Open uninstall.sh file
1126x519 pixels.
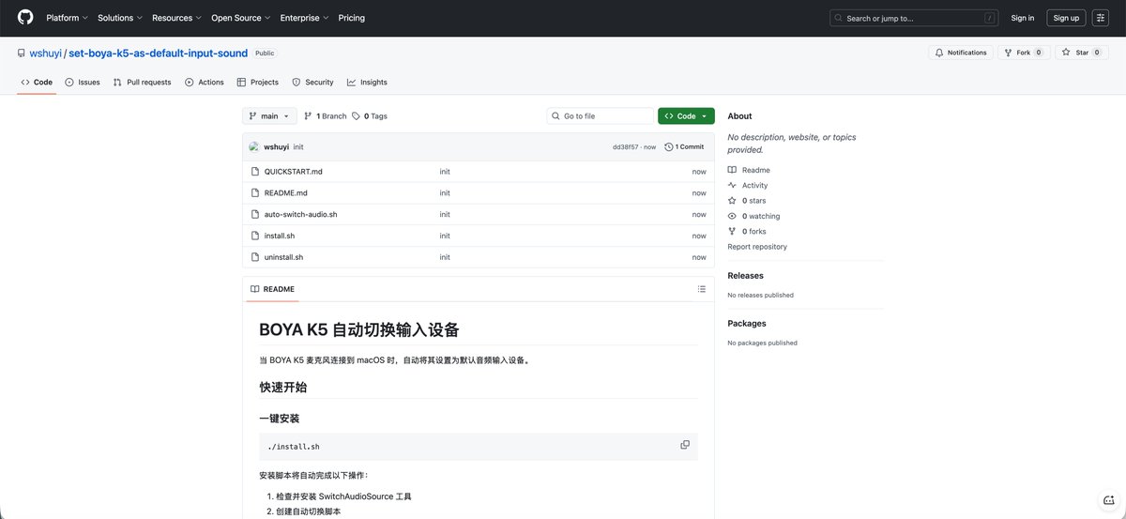pyautogui.click(x=283, y=257)
